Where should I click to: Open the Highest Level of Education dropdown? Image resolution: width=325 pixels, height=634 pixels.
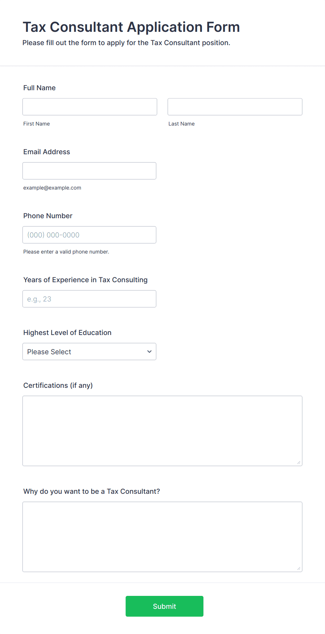click(84, 351)
